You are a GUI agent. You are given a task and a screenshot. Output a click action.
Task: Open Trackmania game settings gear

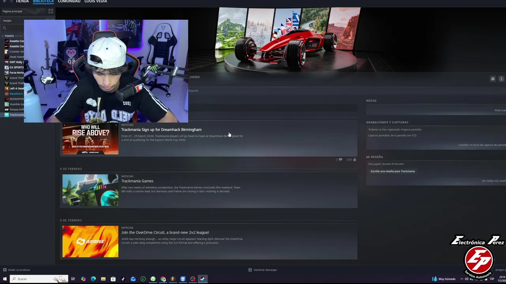[x=493, y=79]
